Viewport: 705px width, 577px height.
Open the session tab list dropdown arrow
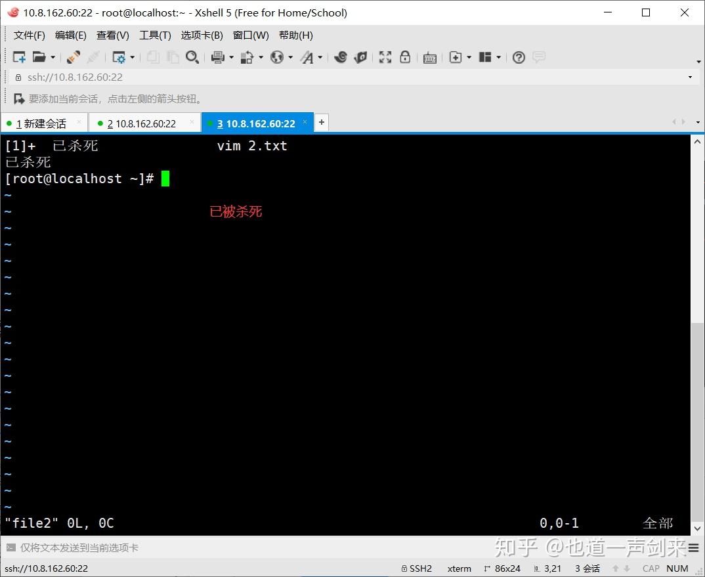click(x=698, y=122)
